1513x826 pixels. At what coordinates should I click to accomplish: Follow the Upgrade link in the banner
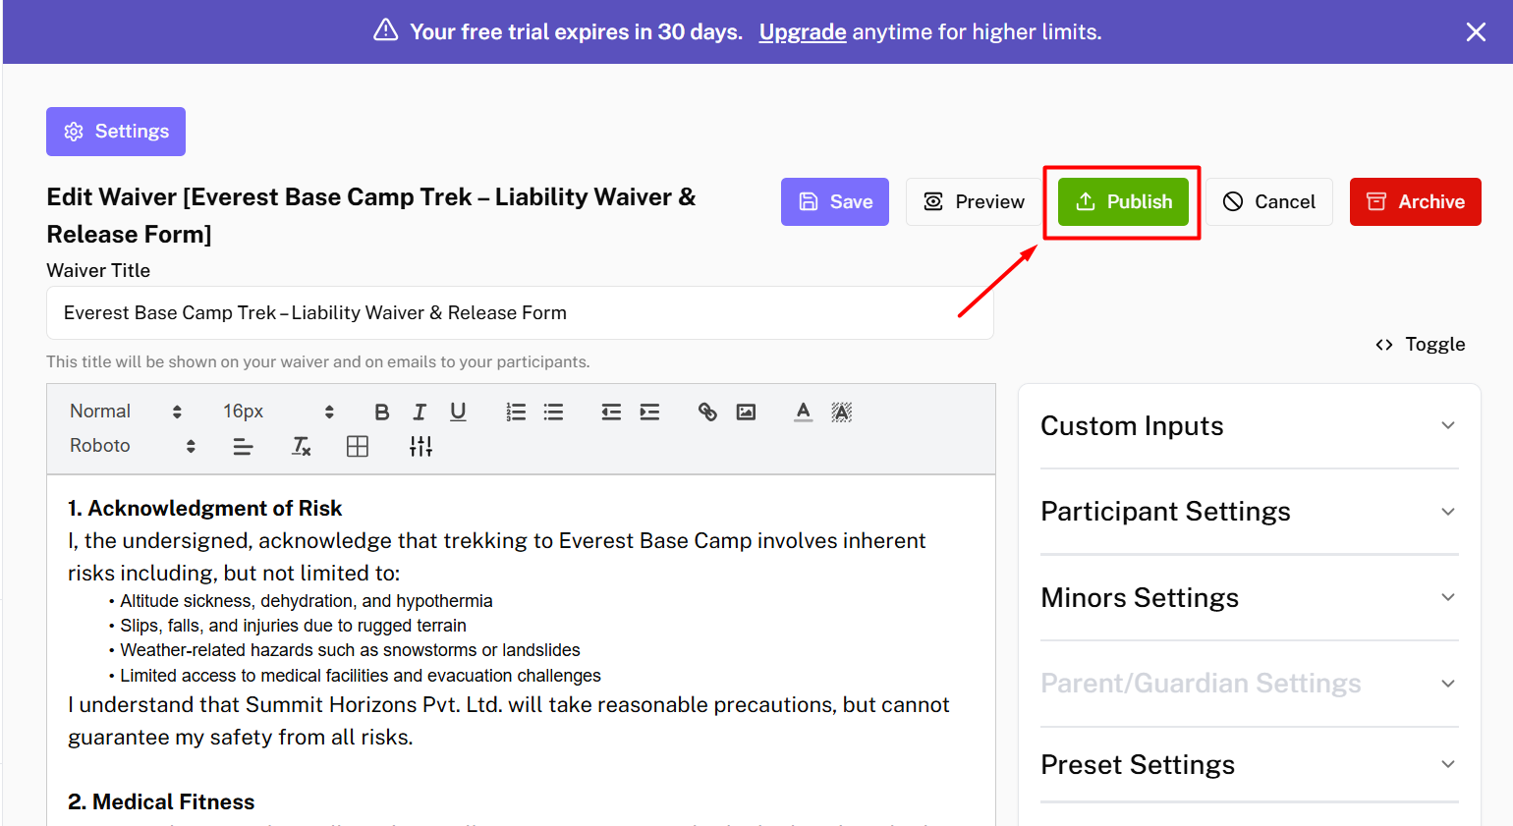coord(802,32)
